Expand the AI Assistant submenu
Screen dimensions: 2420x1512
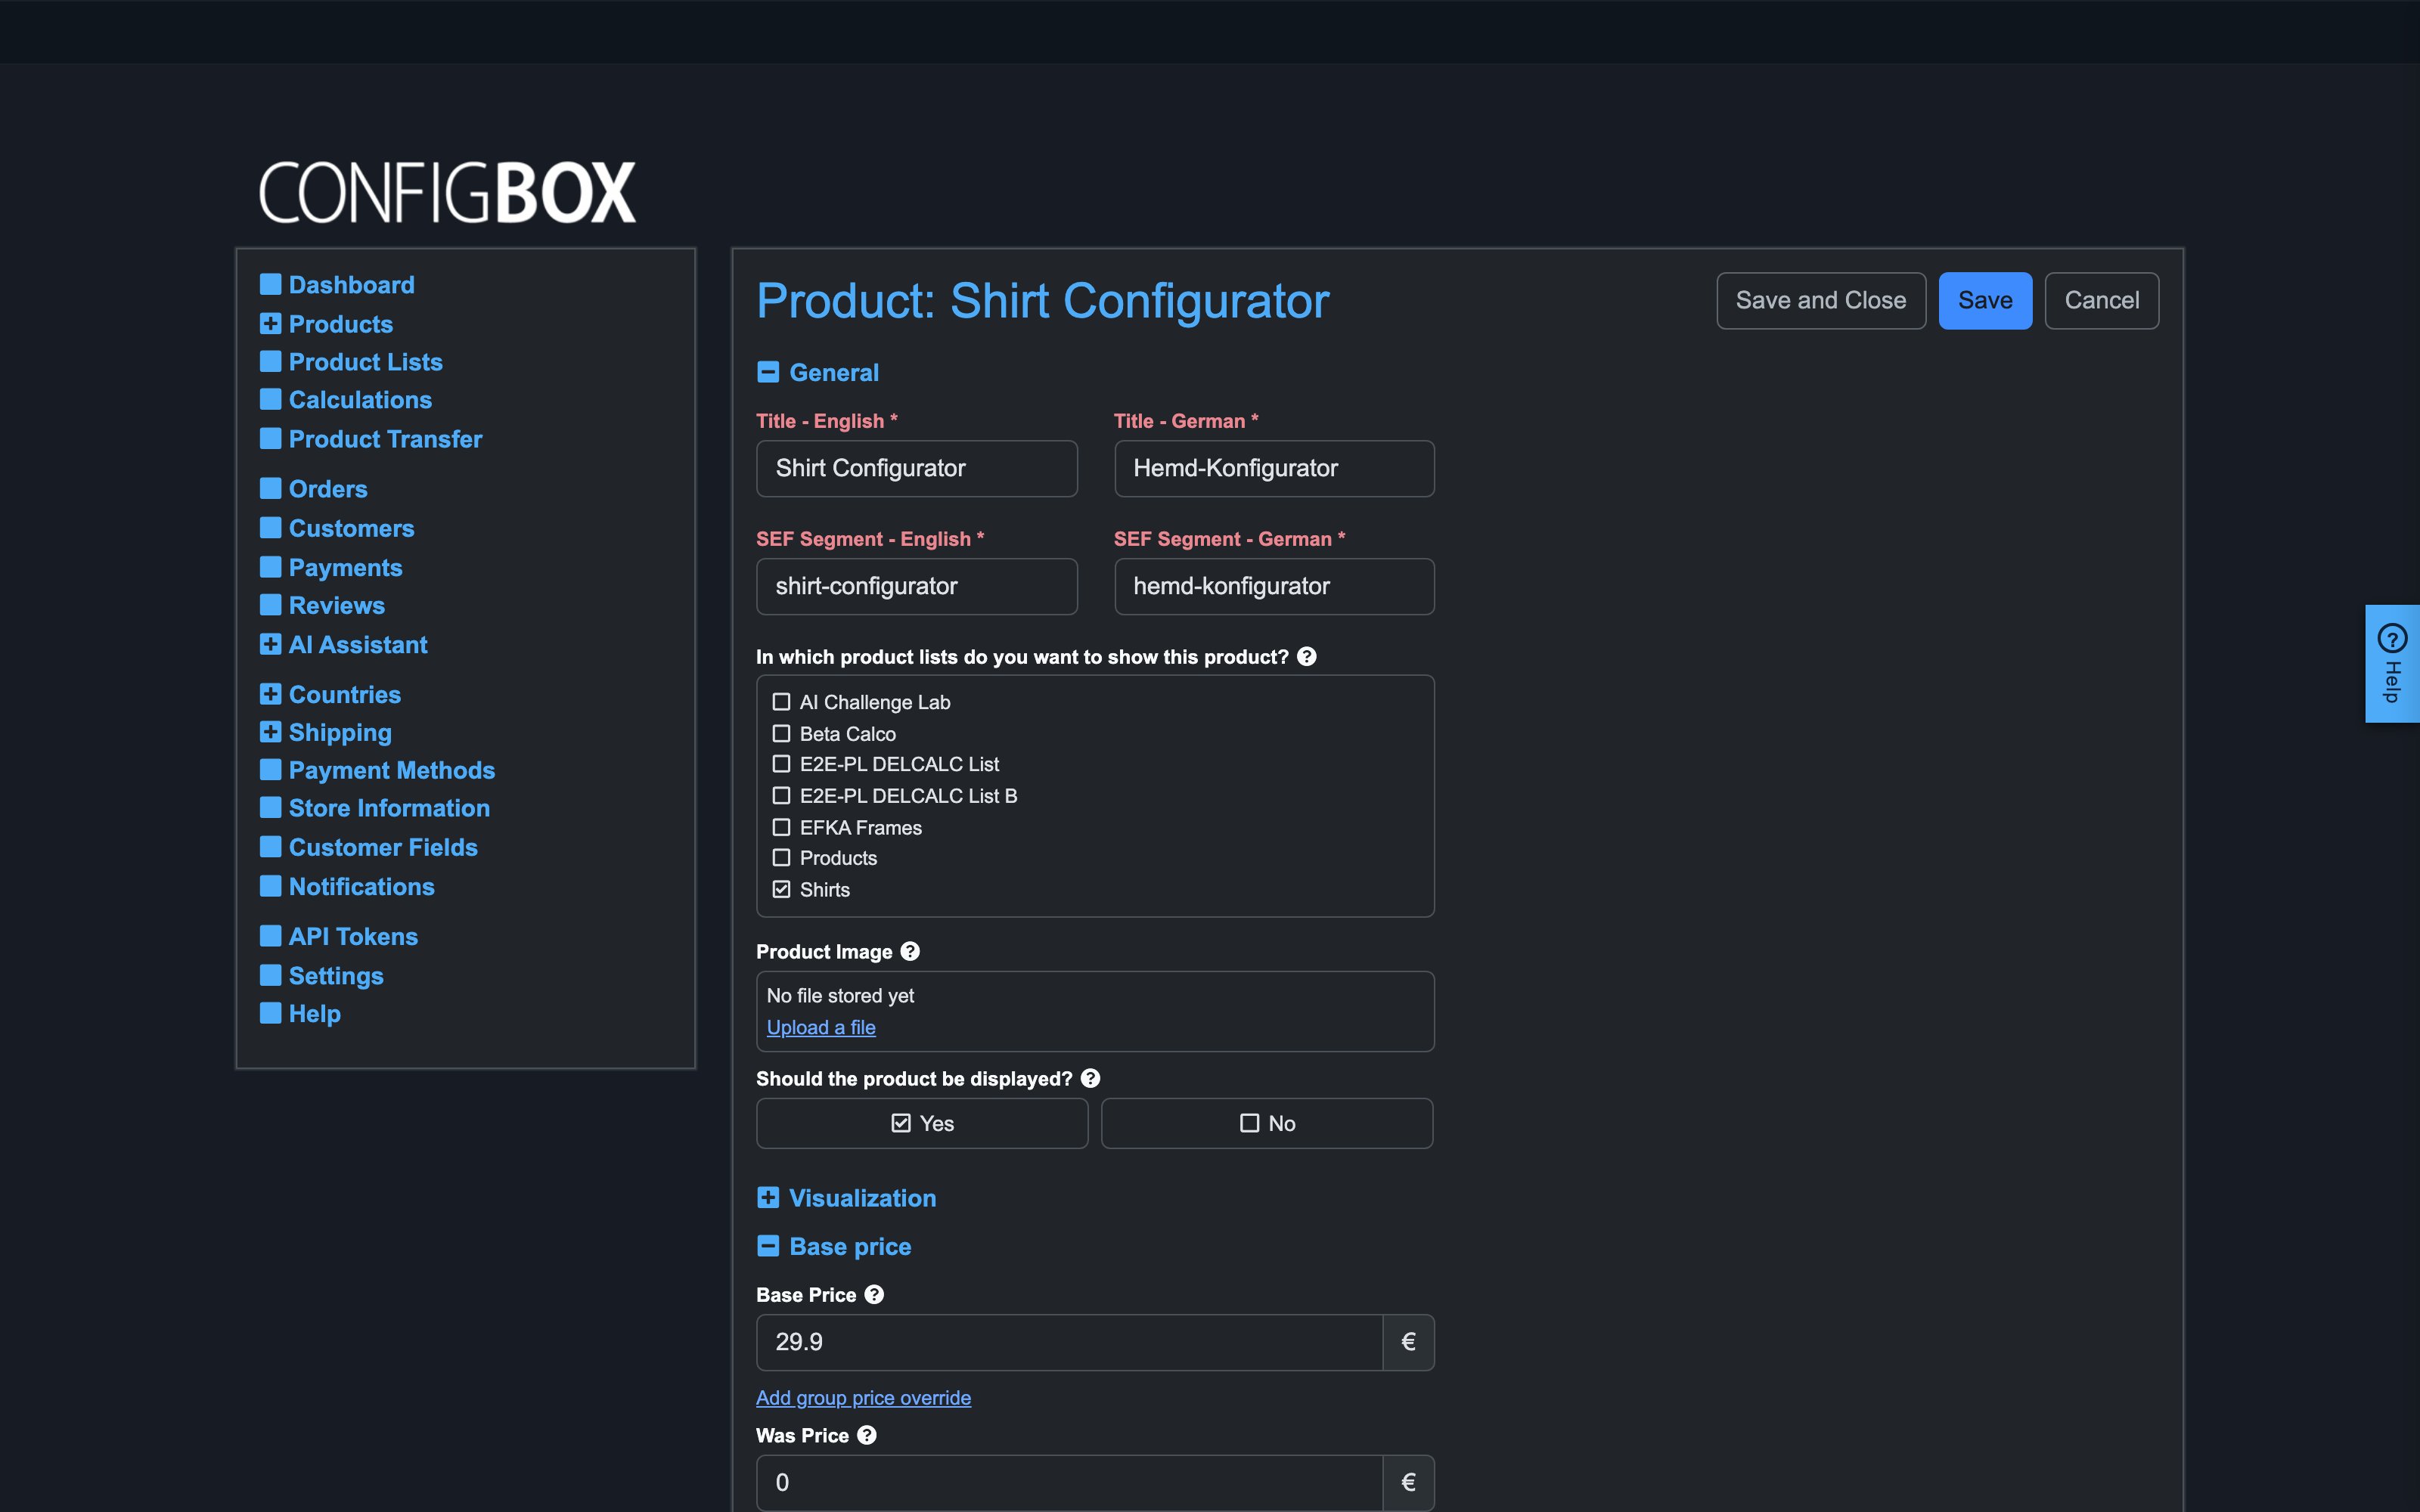tap(270, 644)
